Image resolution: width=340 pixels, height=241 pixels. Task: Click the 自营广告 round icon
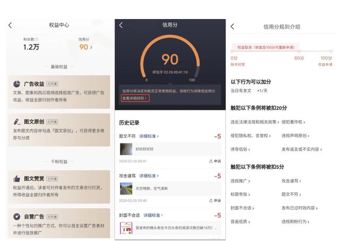point(17,217)
